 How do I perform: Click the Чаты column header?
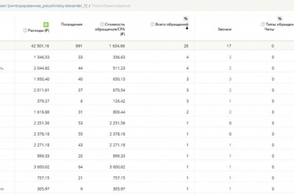point(269,29)
